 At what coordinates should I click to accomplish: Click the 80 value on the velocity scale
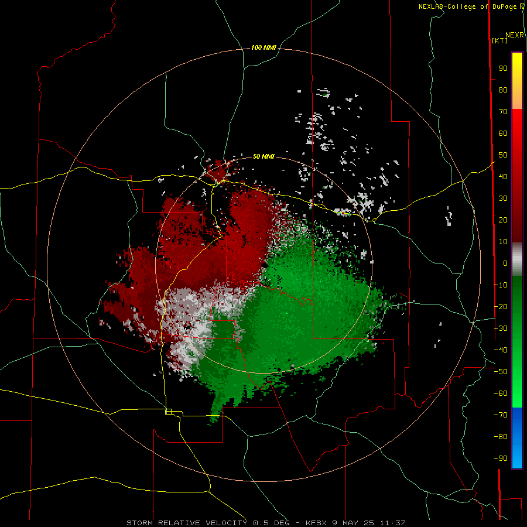pos(503,90)
